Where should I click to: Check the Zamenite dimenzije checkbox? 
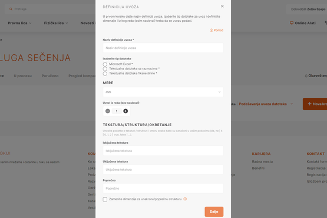pyautogui.click(x=105, y=199)
